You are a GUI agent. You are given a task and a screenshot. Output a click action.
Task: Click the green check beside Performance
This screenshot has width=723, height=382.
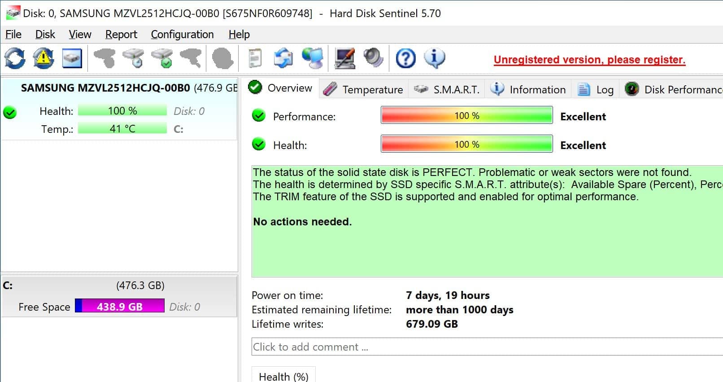pyautogui.click(x=259, y=116)
